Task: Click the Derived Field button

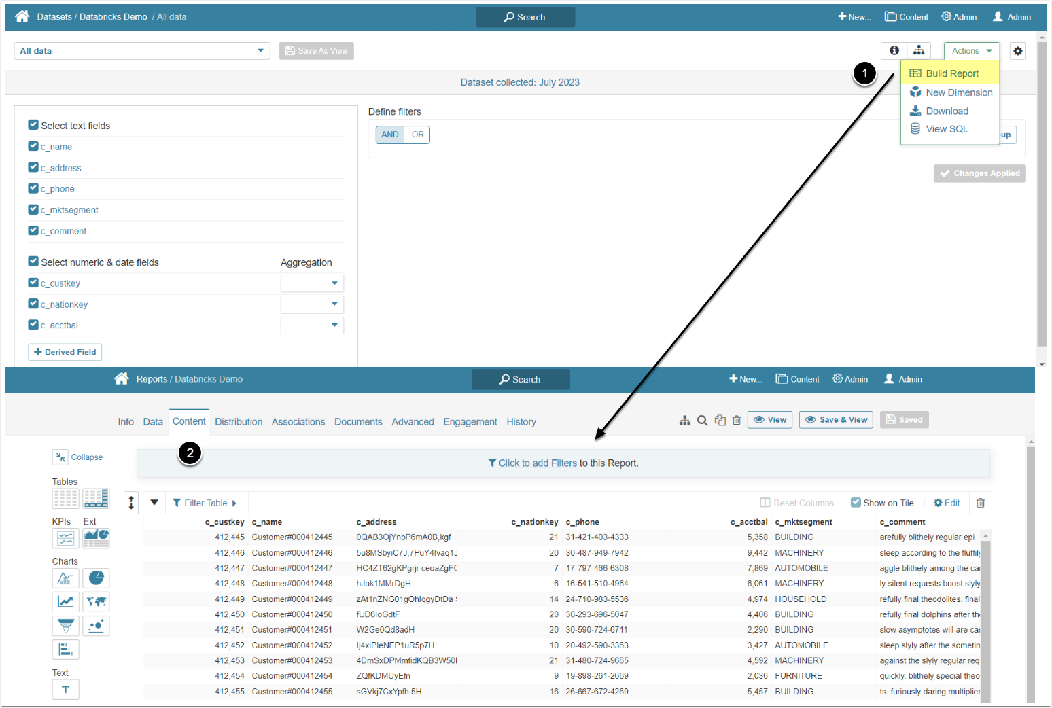Action: (x=65, y=352)
